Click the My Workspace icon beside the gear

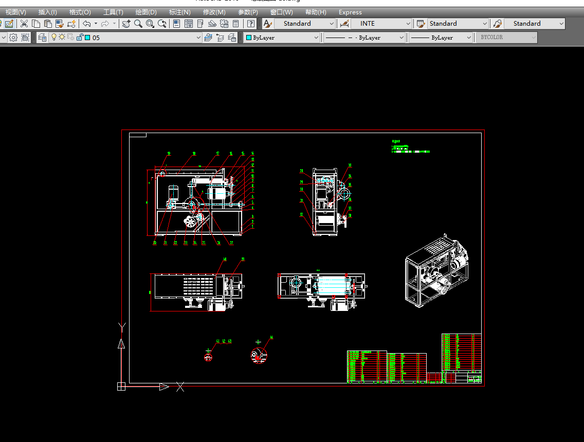pos(25,38)
